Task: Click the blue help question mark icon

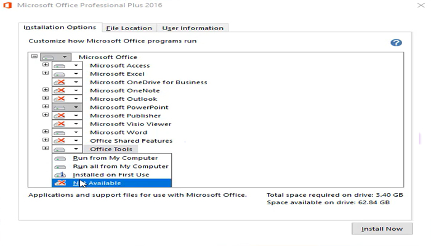Action: 396,42
